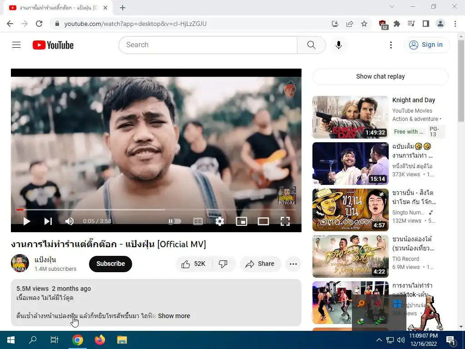Image resolution: width=465 pixels, height=349 pixels.
Task: Bookmark this page with star icon
Action: 364,24
